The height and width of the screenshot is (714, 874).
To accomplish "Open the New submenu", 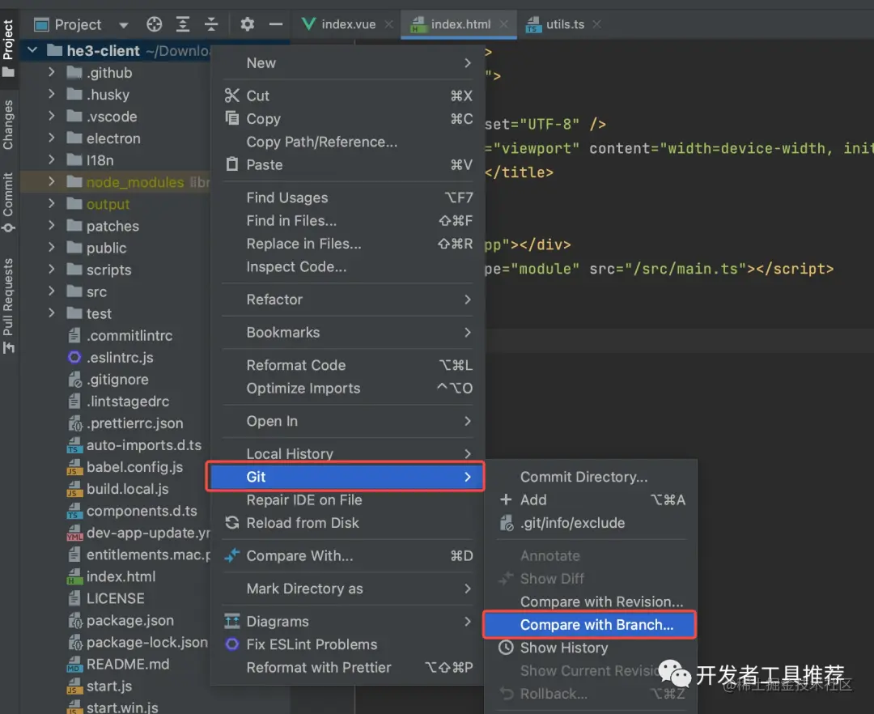I will (x=348, y=63).
